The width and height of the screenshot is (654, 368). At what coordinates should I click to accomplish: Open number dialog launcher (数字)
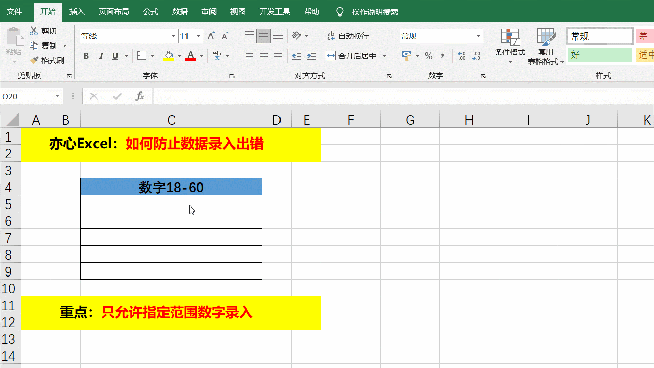coord(483,76)
